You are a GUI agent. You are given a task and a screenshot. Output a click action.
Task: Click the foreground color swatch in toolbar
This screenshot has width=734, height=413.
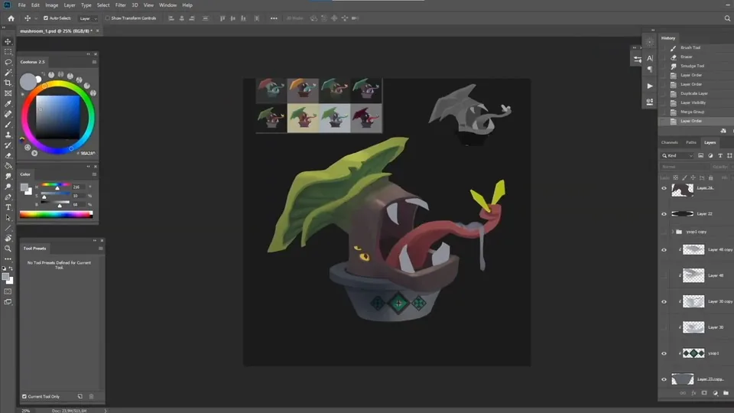(x=5, y=277)
